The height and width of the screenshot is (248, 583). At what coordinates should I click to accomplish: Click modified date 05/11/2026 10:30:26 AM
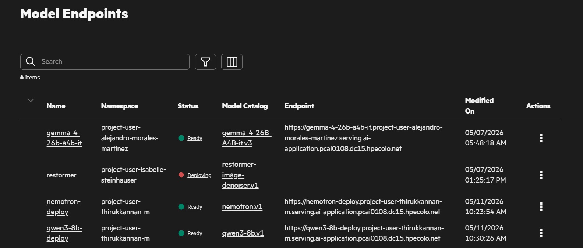[x=485, y=233]
